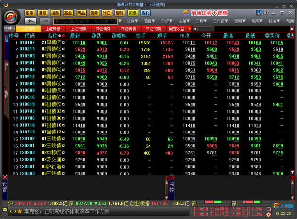The image size is (297, 219).
Task: Click the 委托 trading button
Action: click(146, 12)
